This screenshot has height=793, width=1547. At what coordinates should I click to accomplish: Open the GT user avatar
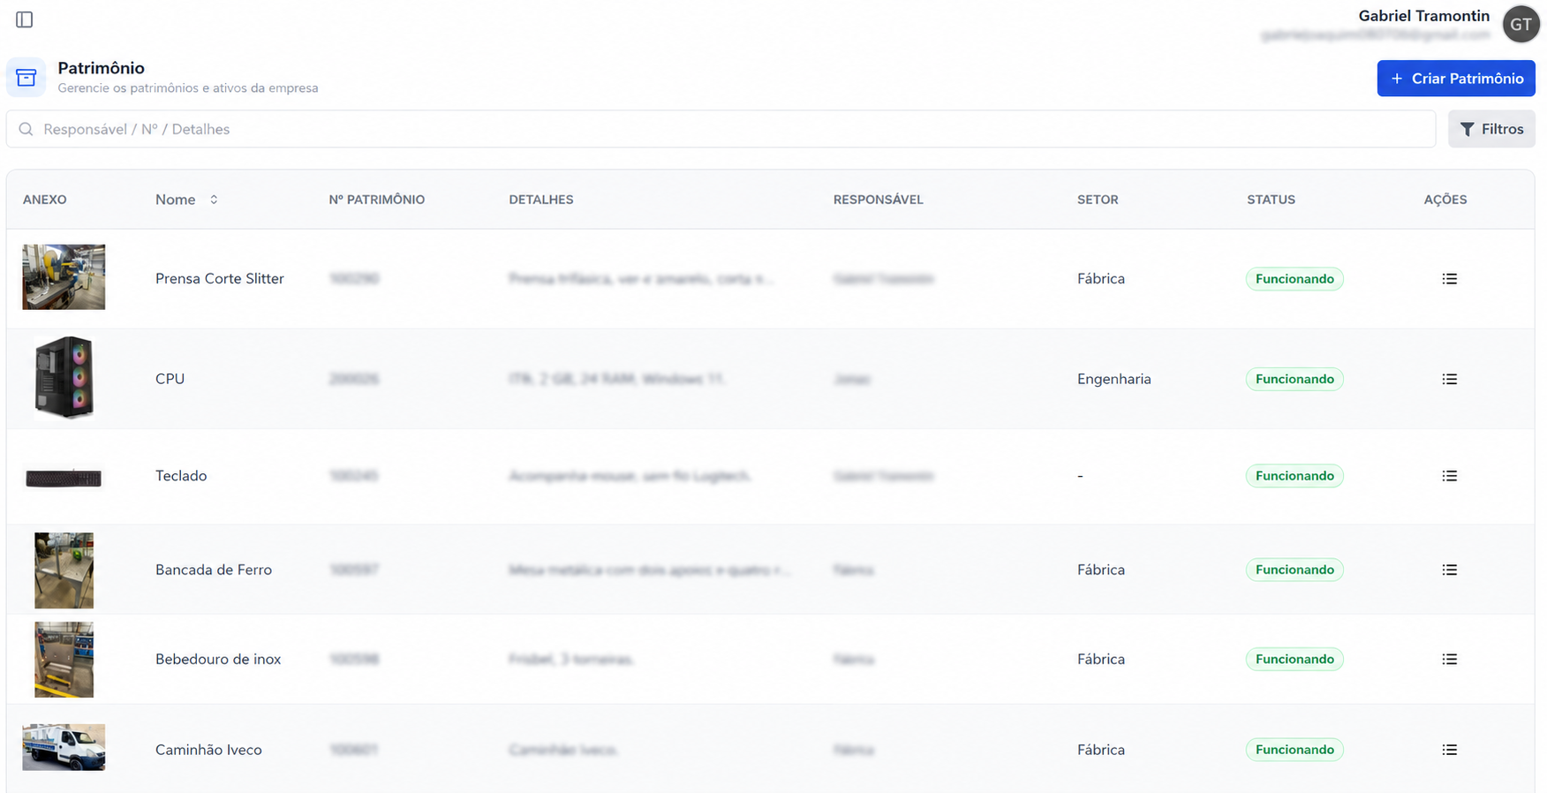pyautogui.click(x=1521, y=24)
